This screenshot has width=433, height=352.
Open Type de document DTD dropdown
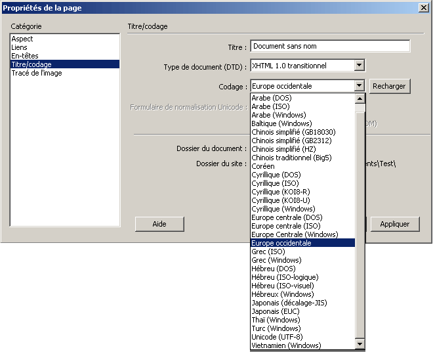[359, 66]
